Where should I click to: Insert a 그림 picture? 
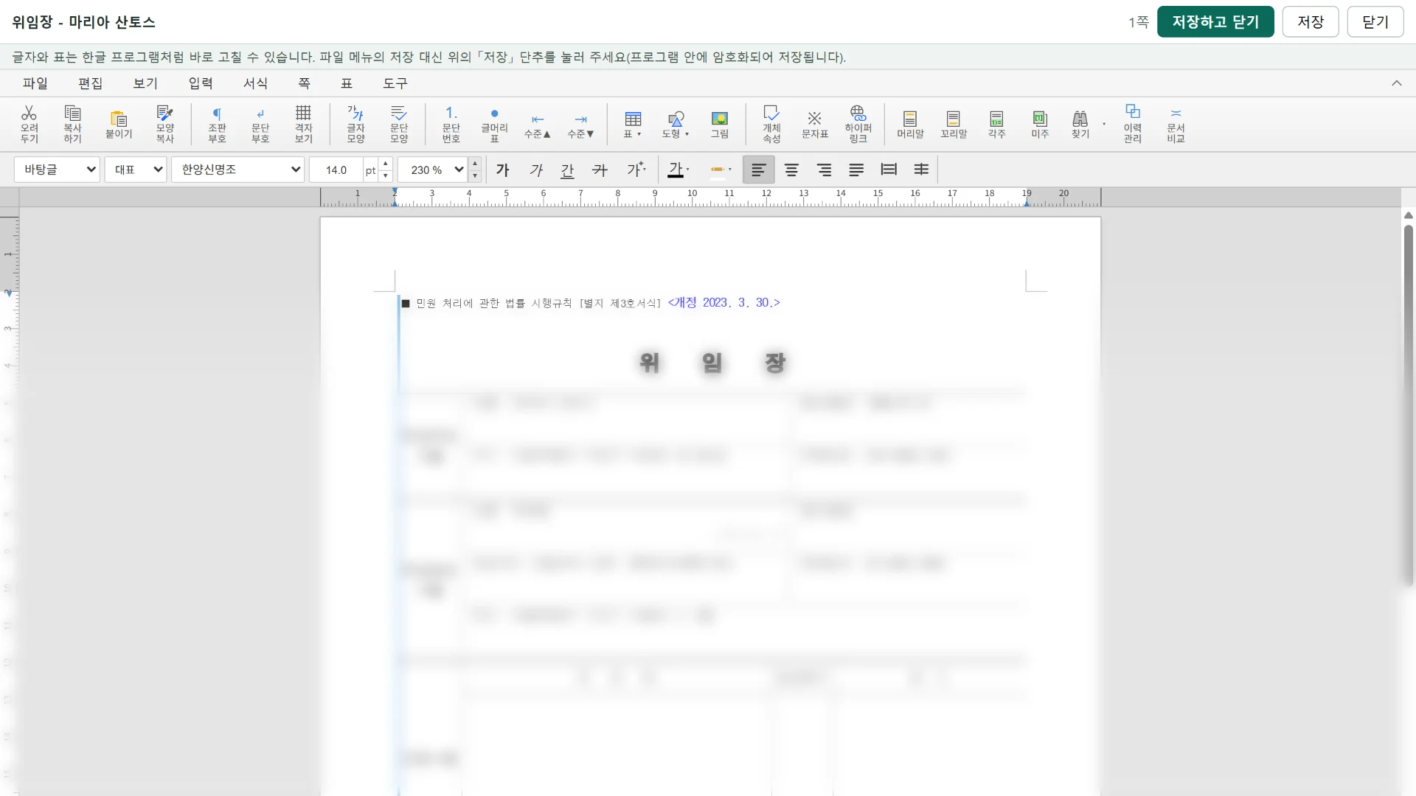(720, 123)
